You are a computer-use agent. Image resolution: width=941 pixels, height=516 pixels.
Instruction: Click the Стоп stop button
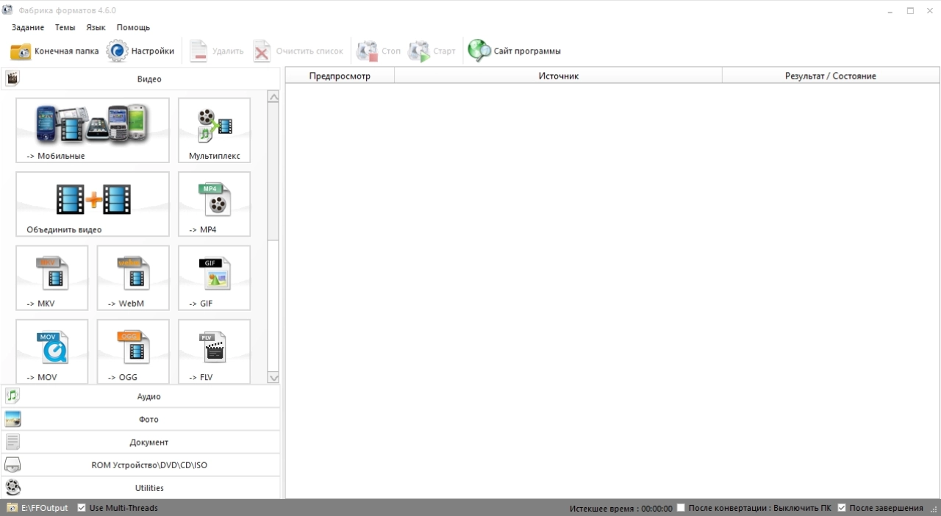[379, 51]
